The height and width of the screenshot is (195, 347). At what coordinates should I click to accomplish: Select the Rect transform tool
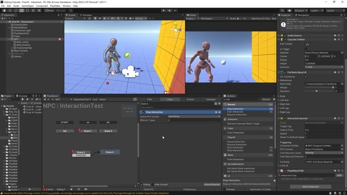point(28,10)
